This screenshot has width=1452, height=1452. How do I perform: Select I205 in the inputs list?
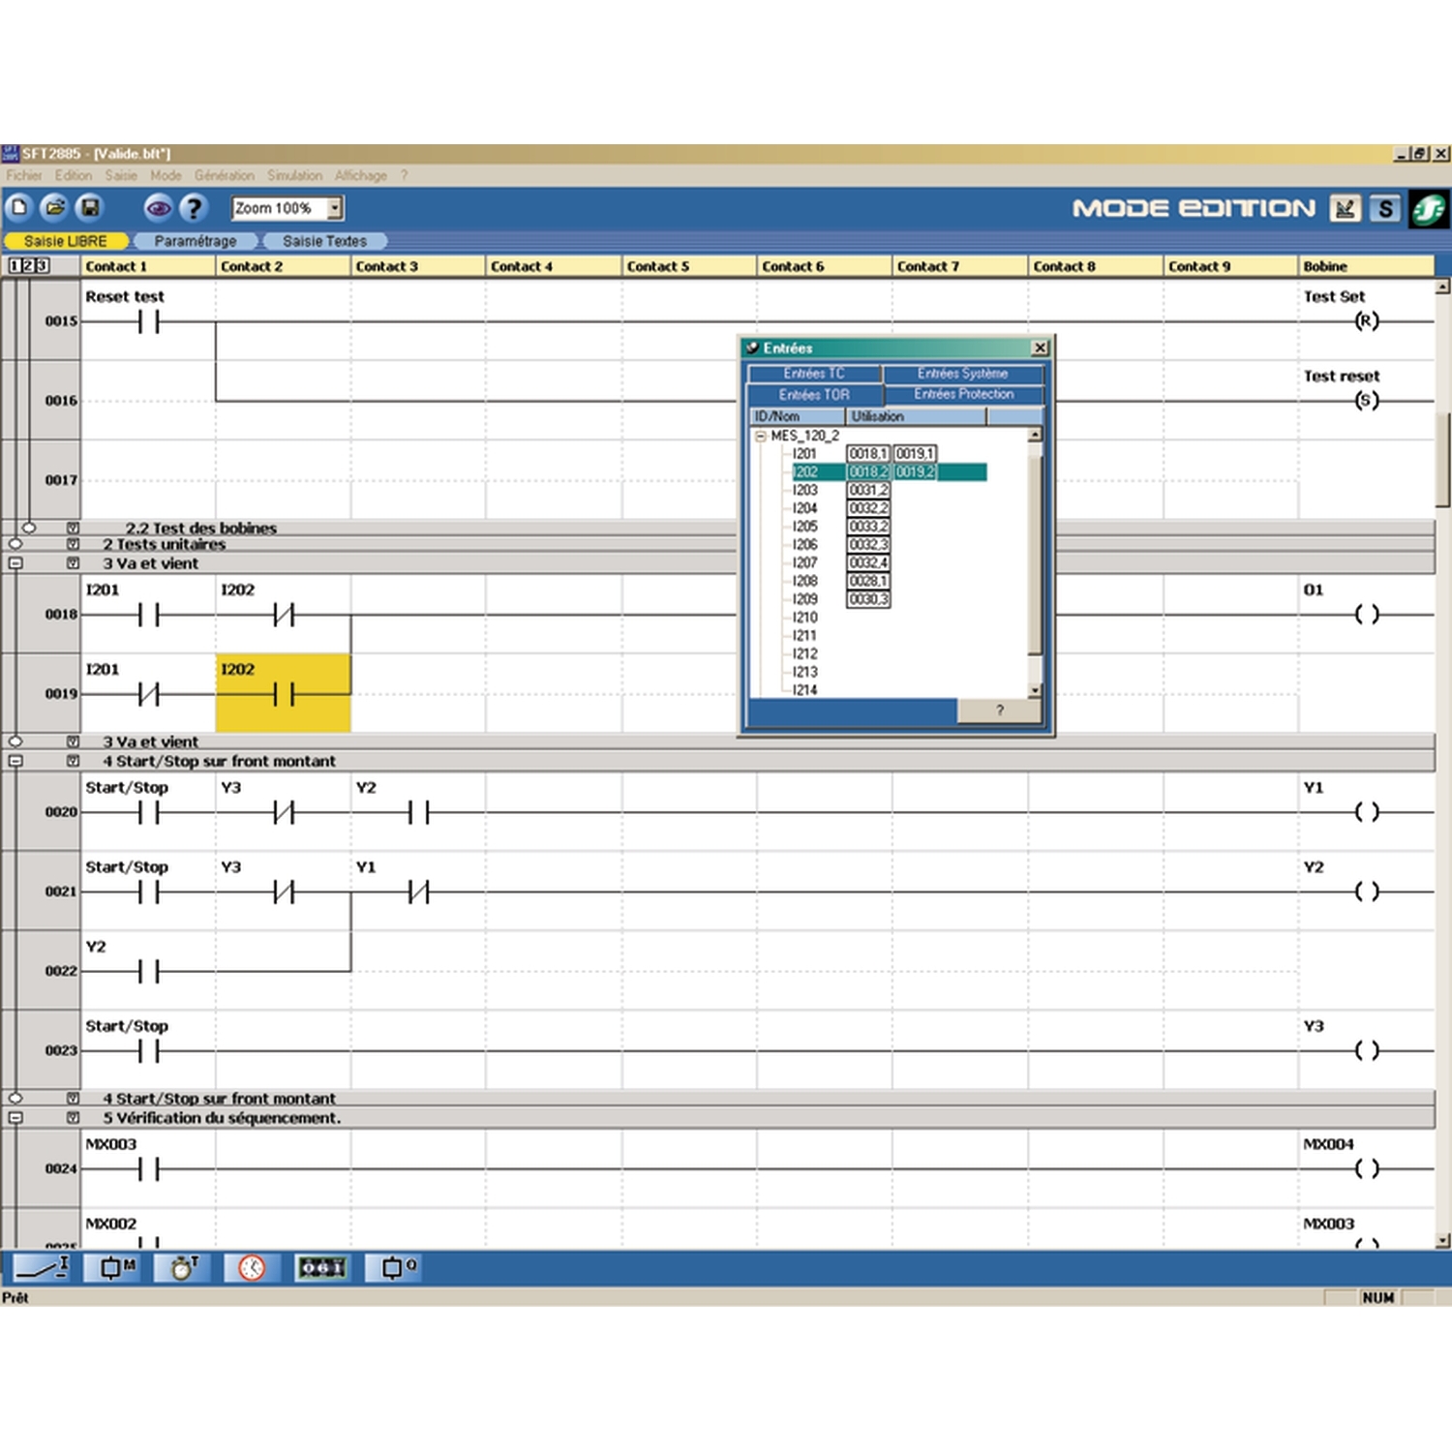(805, 527)
